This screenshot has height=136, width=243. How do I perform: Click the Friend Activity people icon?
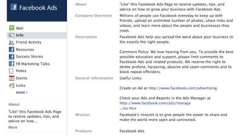[x=11, y=43]
